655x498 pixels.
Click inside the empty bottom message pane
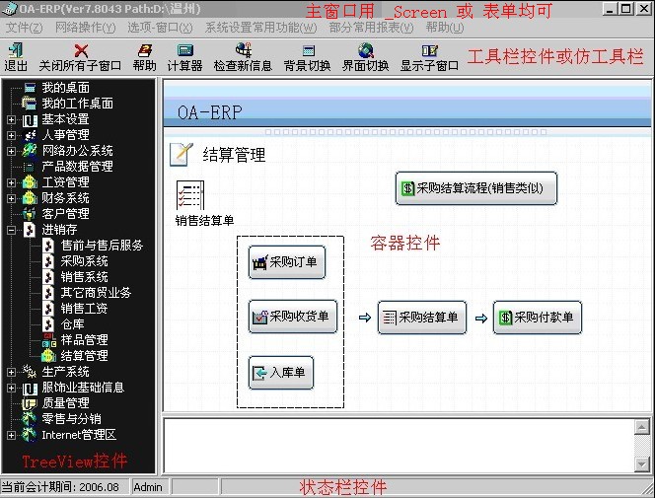tap(399, 446)
